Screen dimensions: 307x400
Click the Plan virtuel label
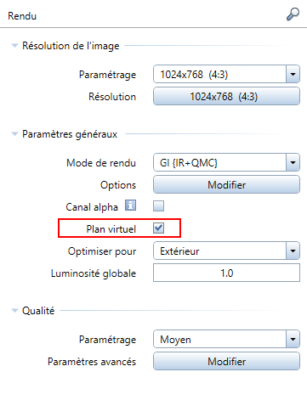111,229
